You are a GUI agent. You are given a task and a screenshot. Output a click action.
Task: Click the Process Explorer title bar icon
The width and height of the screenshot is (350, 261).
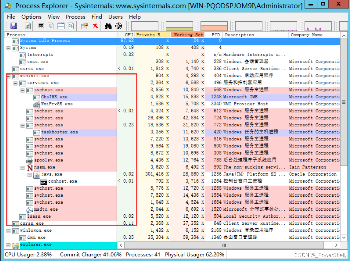point(8,5)
